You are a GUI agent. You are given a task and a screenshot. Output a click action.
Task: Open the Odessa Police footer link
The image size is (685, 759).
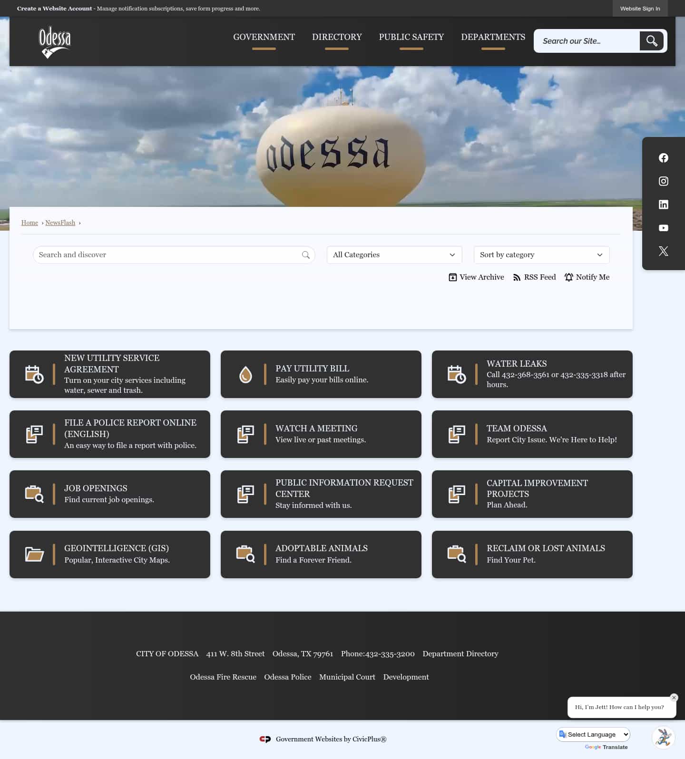(288, 677)
